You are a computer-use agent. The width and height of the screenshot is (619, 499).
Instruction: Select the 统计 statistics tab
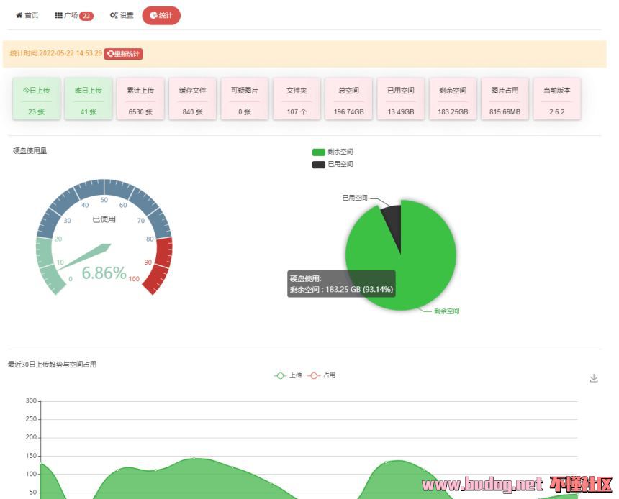point(161,15)
